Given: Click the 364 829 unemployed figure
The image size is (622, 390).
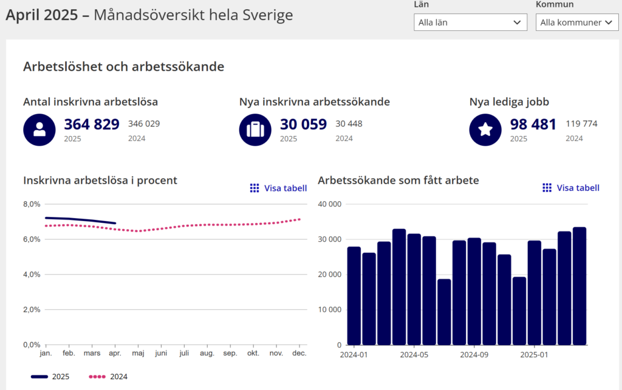Looking at the screenshot, I should 92,125.
